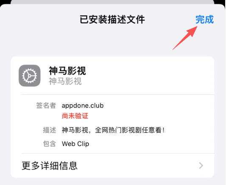Expand details with the right chevron arrow
This screenshot has width=226, height=185.
[x=201, y=165]
